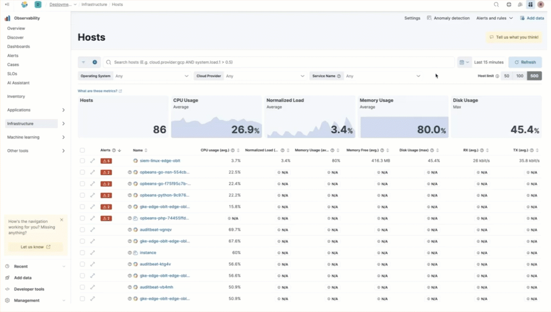The width and height of the screenshot is (551, 312).
Task: Sort by the RX (avg.) column arrows
Action: pos(487,150)
